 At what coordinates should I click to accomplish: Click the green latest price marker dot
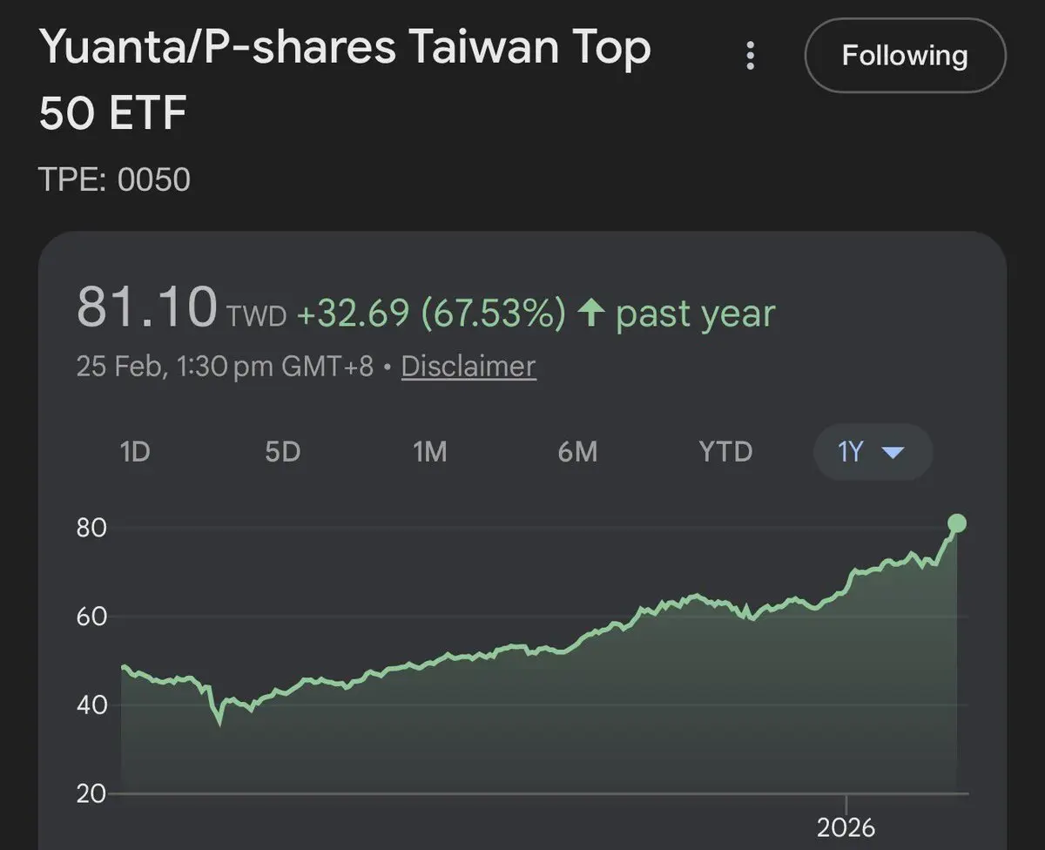click(x=956, y=523)
